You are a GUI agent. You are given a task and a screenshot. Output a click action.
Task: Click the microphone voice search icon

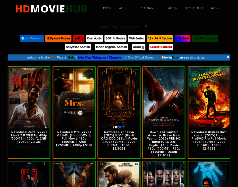(146, 26)
